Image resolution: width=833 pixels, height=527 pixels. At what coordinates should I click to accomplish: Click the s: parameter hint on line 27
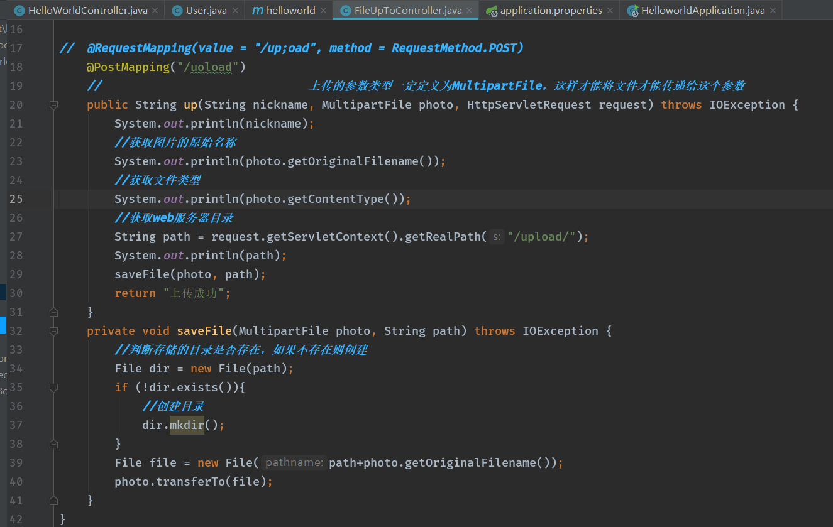(x=497, y=237)
